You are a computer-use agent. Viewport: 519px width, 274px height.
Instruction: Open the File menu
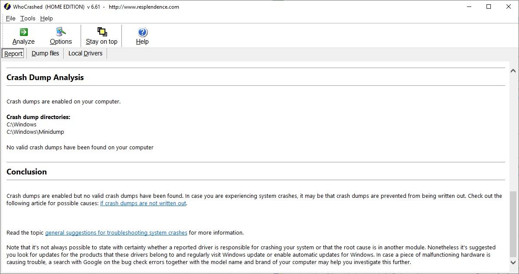11,18
